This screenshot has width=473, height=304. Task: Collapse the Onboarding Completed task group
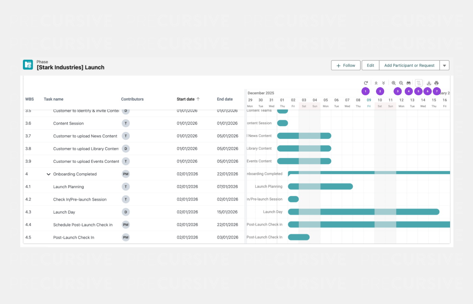pos(48,174)
